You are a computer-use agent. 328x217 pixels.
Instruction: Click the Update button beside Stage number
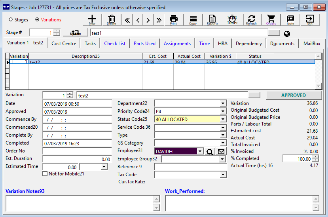tap(75, 33)
